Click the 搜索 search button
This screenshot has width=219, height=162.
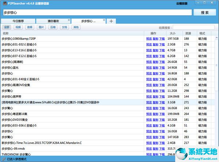tap(205, 12)
